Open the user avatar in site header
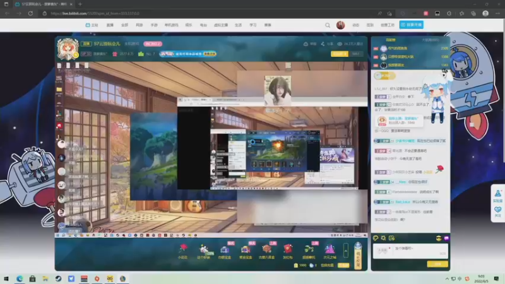This screenshot has width=505, height=284. click(x=340, y=25)
